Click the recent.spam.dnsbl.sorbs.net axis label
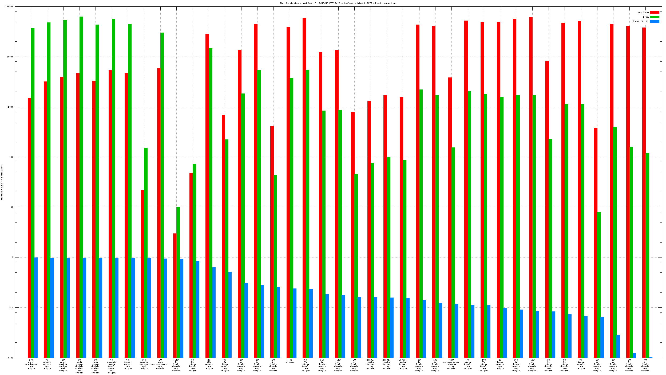 point(112,366)
